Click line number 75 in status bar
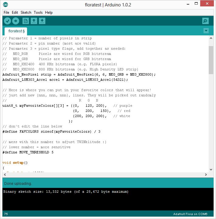 tap(6, 214)
